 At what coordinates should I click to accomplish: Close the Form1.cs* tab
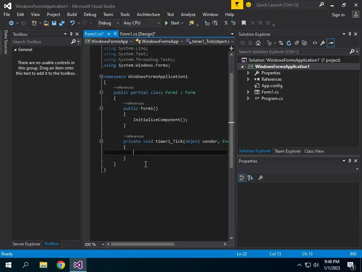[115, 34]
